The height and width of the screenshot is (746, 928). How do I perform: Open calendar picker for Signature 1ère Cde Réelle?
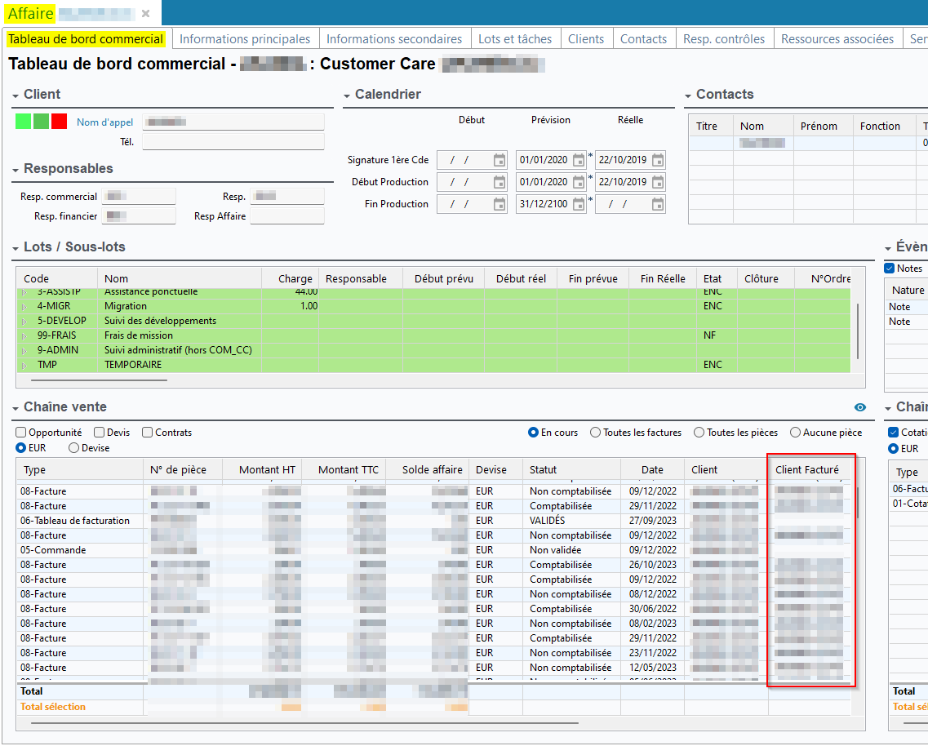658,160
